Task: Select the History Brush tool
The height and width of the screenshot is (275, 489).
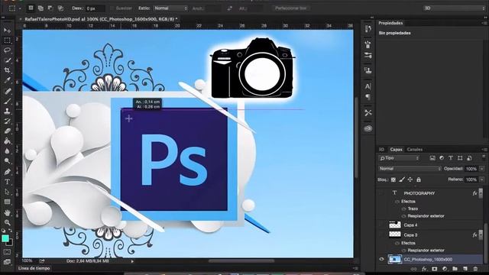Action: pos(7,121)
